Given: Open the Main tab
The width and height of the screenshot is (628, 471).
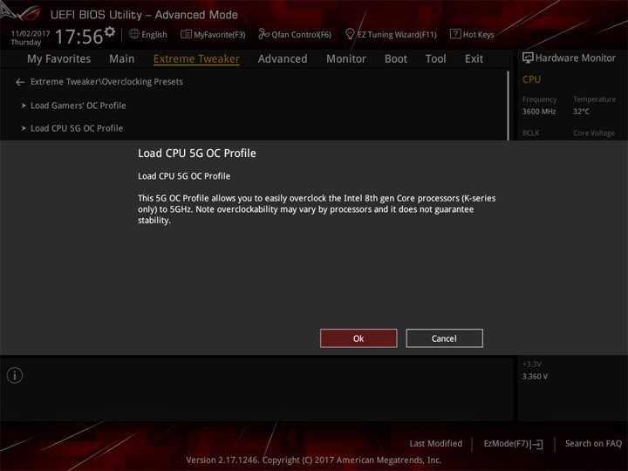Looking at the screenshot, I should click(122, 59).
